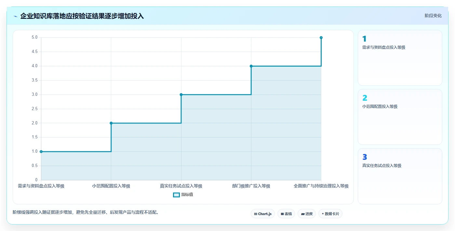Click the x-axis label 真实任务试点投入等级
Viewport: 455px width, 231px height.
coord(181,186)
